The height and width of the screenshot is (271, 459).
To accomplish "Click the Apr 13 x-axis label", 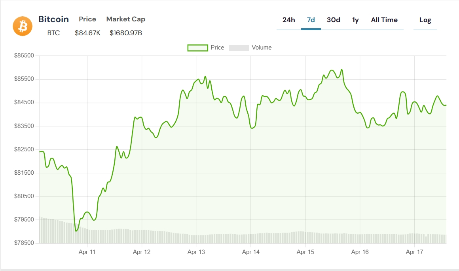I will click(196, 252).
